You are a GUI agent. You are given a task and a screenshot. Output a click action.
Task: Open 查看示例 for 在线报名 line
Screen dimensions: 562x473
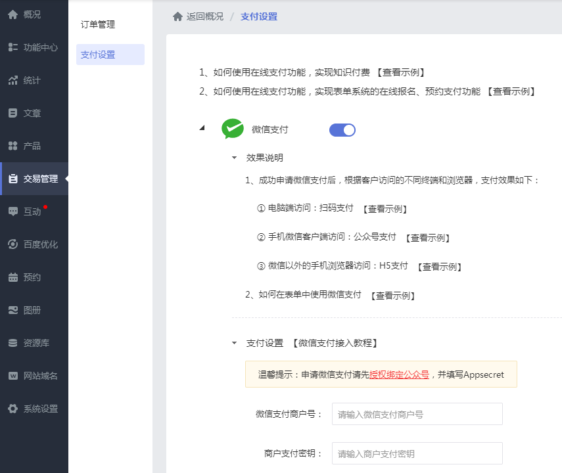511,92
